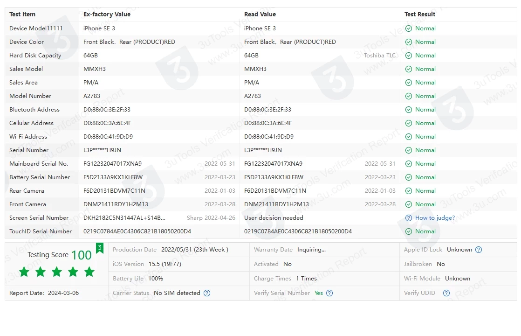This screenshot has width=521, height=336.
Task: Click the green check icon for Rear Camera
Action: click(409, 190)
